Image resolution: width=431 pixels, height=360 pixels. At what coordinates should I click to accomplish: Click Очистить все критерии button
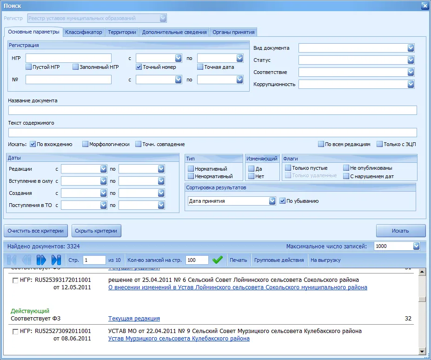35,231
